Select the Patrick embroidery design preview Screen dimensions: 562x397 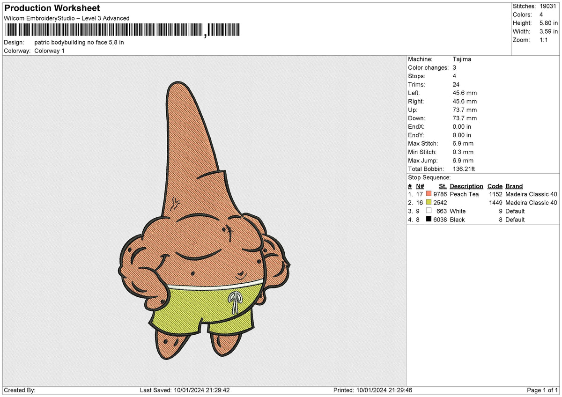coord(204,221)
